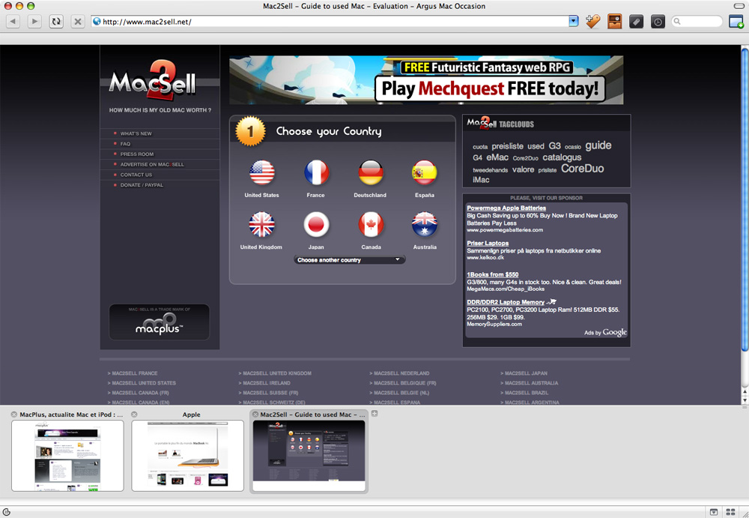Pick the United Kingdom flag
Screen dimensions: 749x518
click(x=261, y=225)
